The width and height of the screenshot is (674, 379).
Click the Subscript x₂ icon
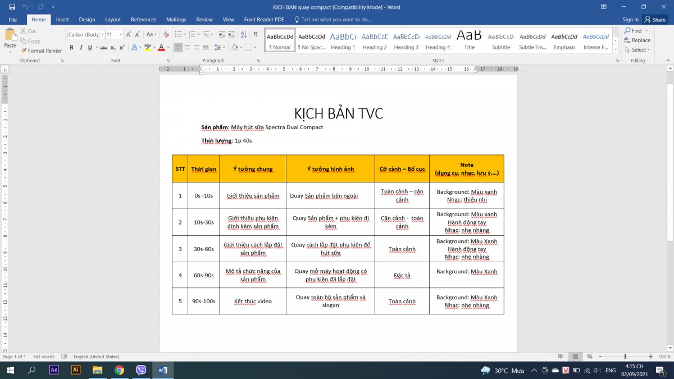113,48
